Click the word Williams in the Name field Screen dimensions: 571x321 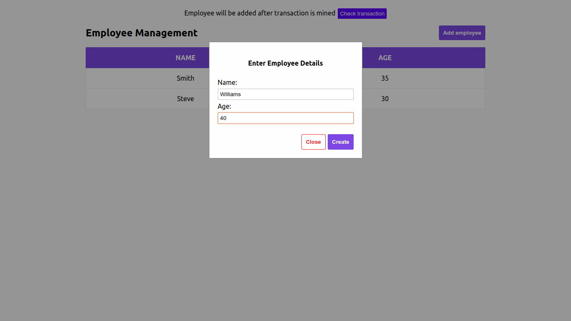[230, 94]
